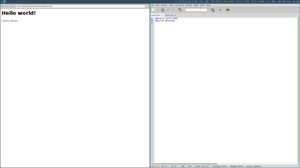The height and width of the screenshot is (168, 300).
Task: Click the browser Forward button
Action: (7, 6)
